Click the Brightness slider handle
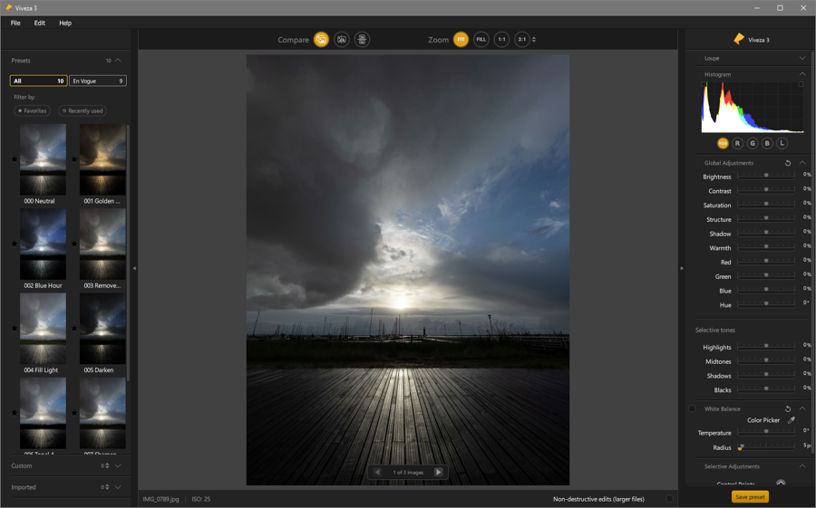The image size is (816, 508). tap(766, 176)
